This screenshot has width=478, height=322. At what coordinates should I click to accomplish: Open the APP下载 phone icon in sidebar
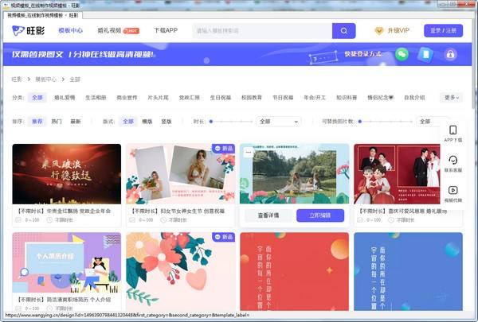pyautogui.click(x=453, y=130)
